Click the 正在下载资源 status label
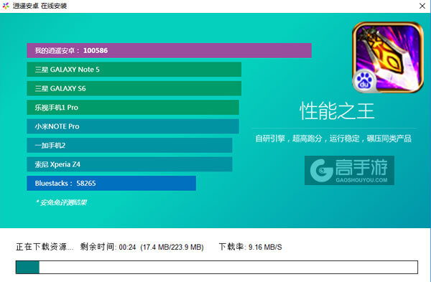Image resolution: width=431 pixels, height=282 pixels. point(45,247)
